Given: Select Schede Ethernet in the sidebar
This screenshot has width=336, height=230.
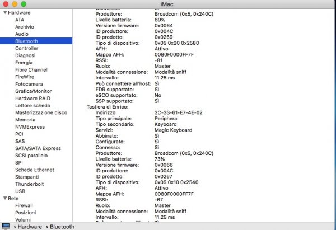Looking at the screenshot, I should 35,170.
